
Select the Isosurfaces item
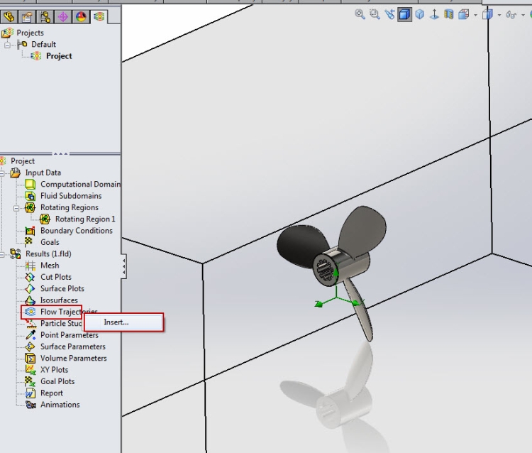coord(59,300)
